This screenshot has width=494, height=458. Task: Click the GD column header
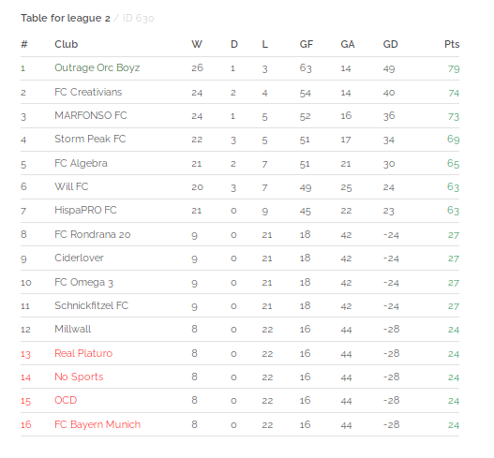pyautogui.click(x=390, y=44)
